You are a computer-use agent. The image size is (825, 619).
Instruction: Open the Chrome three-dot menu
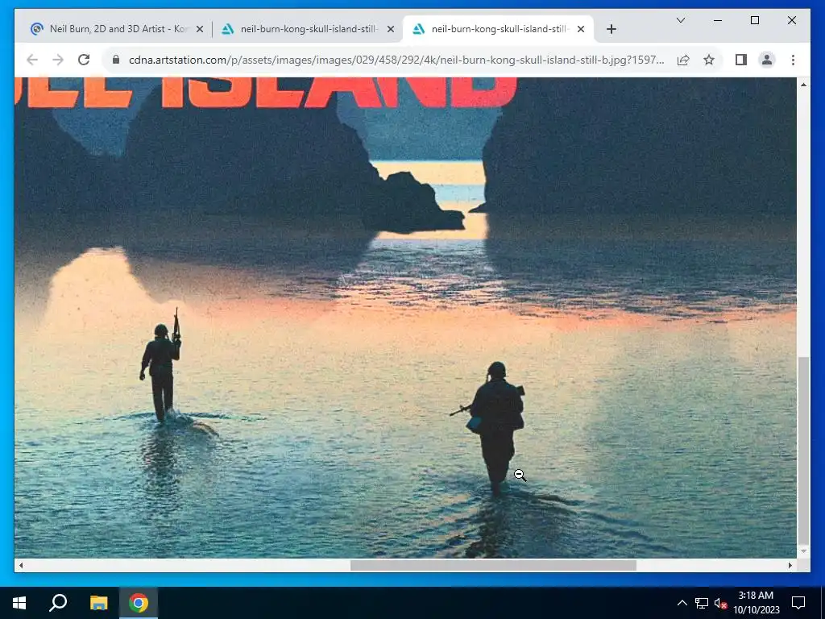pos(793,60)
